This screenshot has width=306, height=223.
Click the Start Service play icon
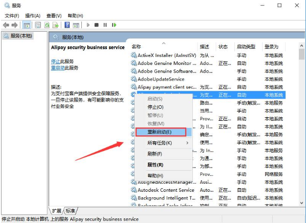point(88,25)
